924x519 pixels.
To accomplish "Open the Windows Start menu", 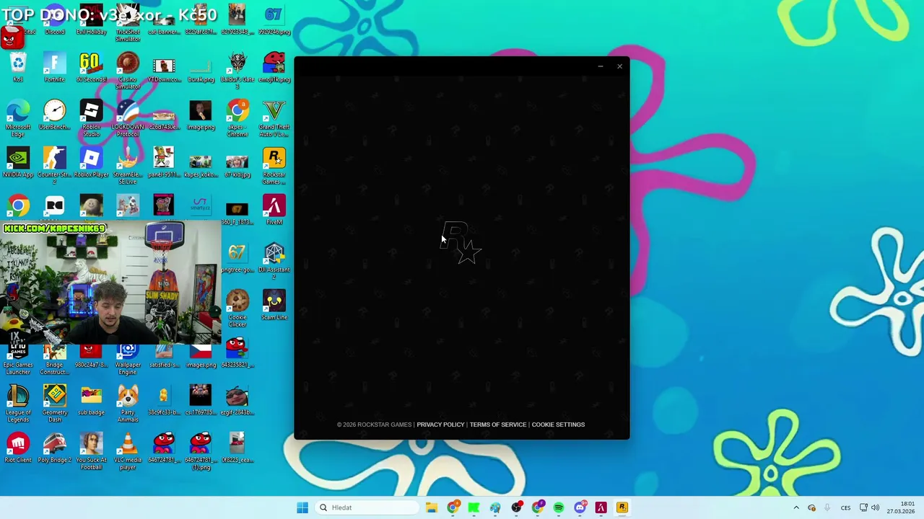I will pyautogui.click(x=302, y=507).
